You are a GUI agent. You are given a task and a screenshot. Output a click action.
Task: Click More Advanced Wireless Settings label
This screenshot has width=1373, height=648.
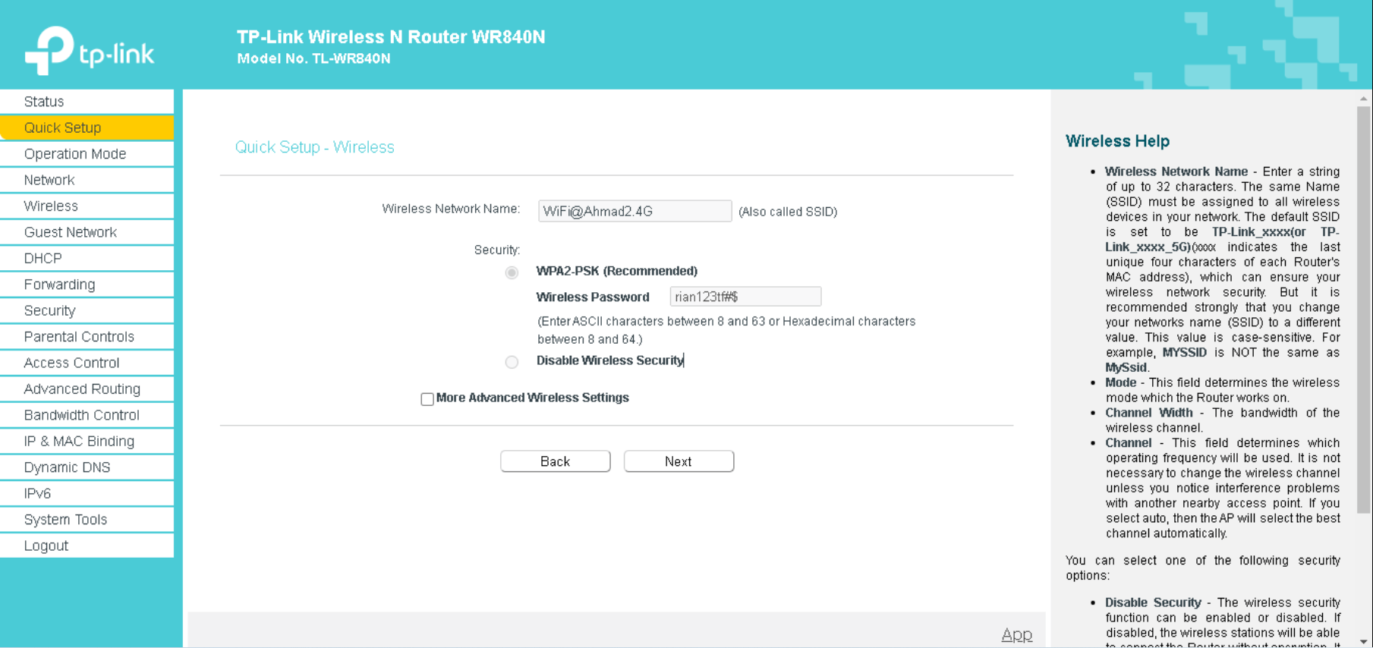[x=533, y=398]
